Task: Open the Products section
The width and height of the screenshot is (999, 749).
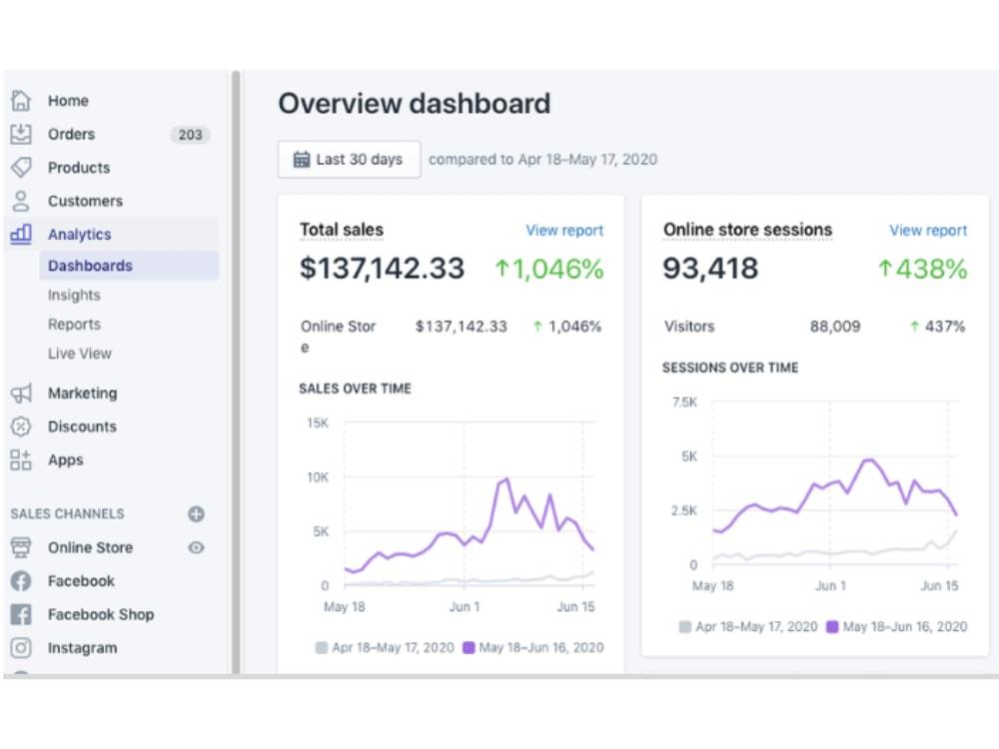Action: (x=79, y=168)
